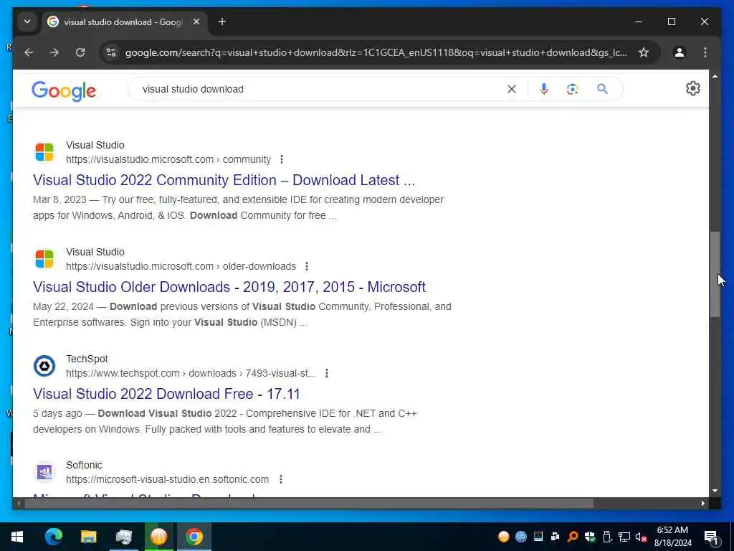
Task: Reload the Google search page
Action: (x=80, y=52)
